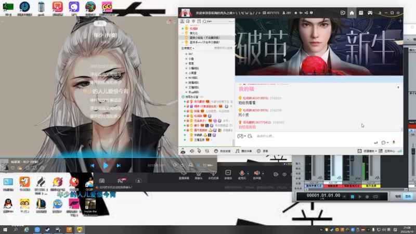Click the download icon in streaming tool
Viewport: 416px width, 234px height.
[x=138, y=181]
